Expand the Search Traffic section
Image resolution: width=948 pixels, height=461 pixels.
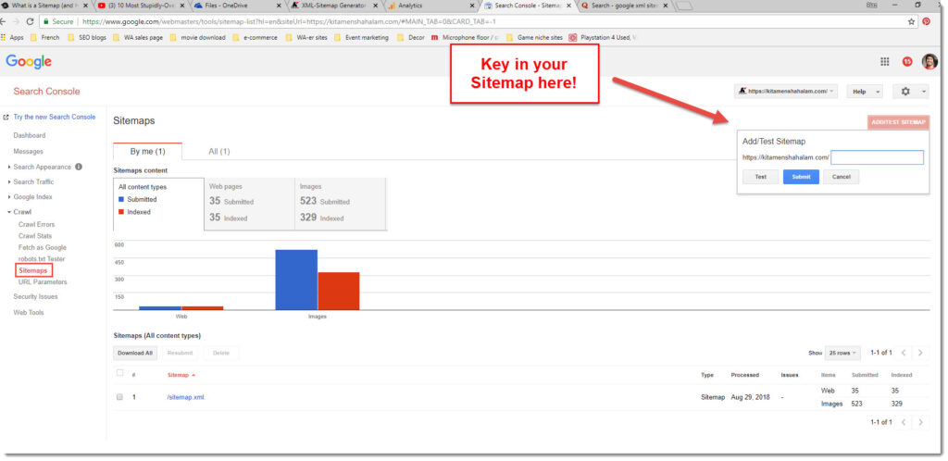33,181
